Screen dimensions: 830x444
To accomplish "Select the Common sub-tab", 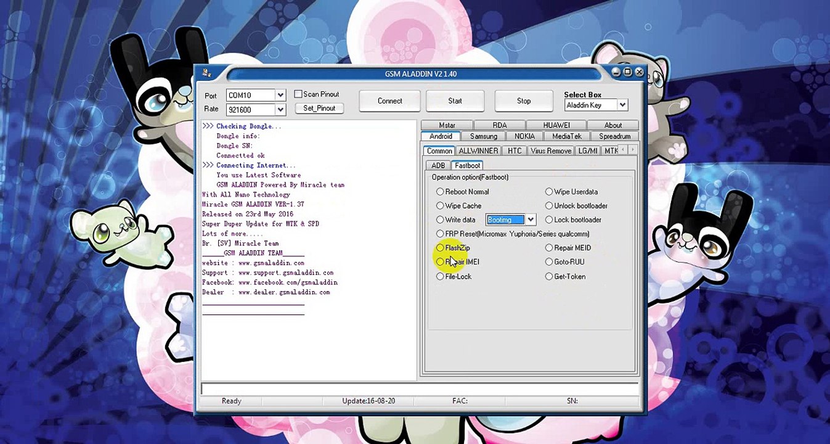I will click(439, 151).
